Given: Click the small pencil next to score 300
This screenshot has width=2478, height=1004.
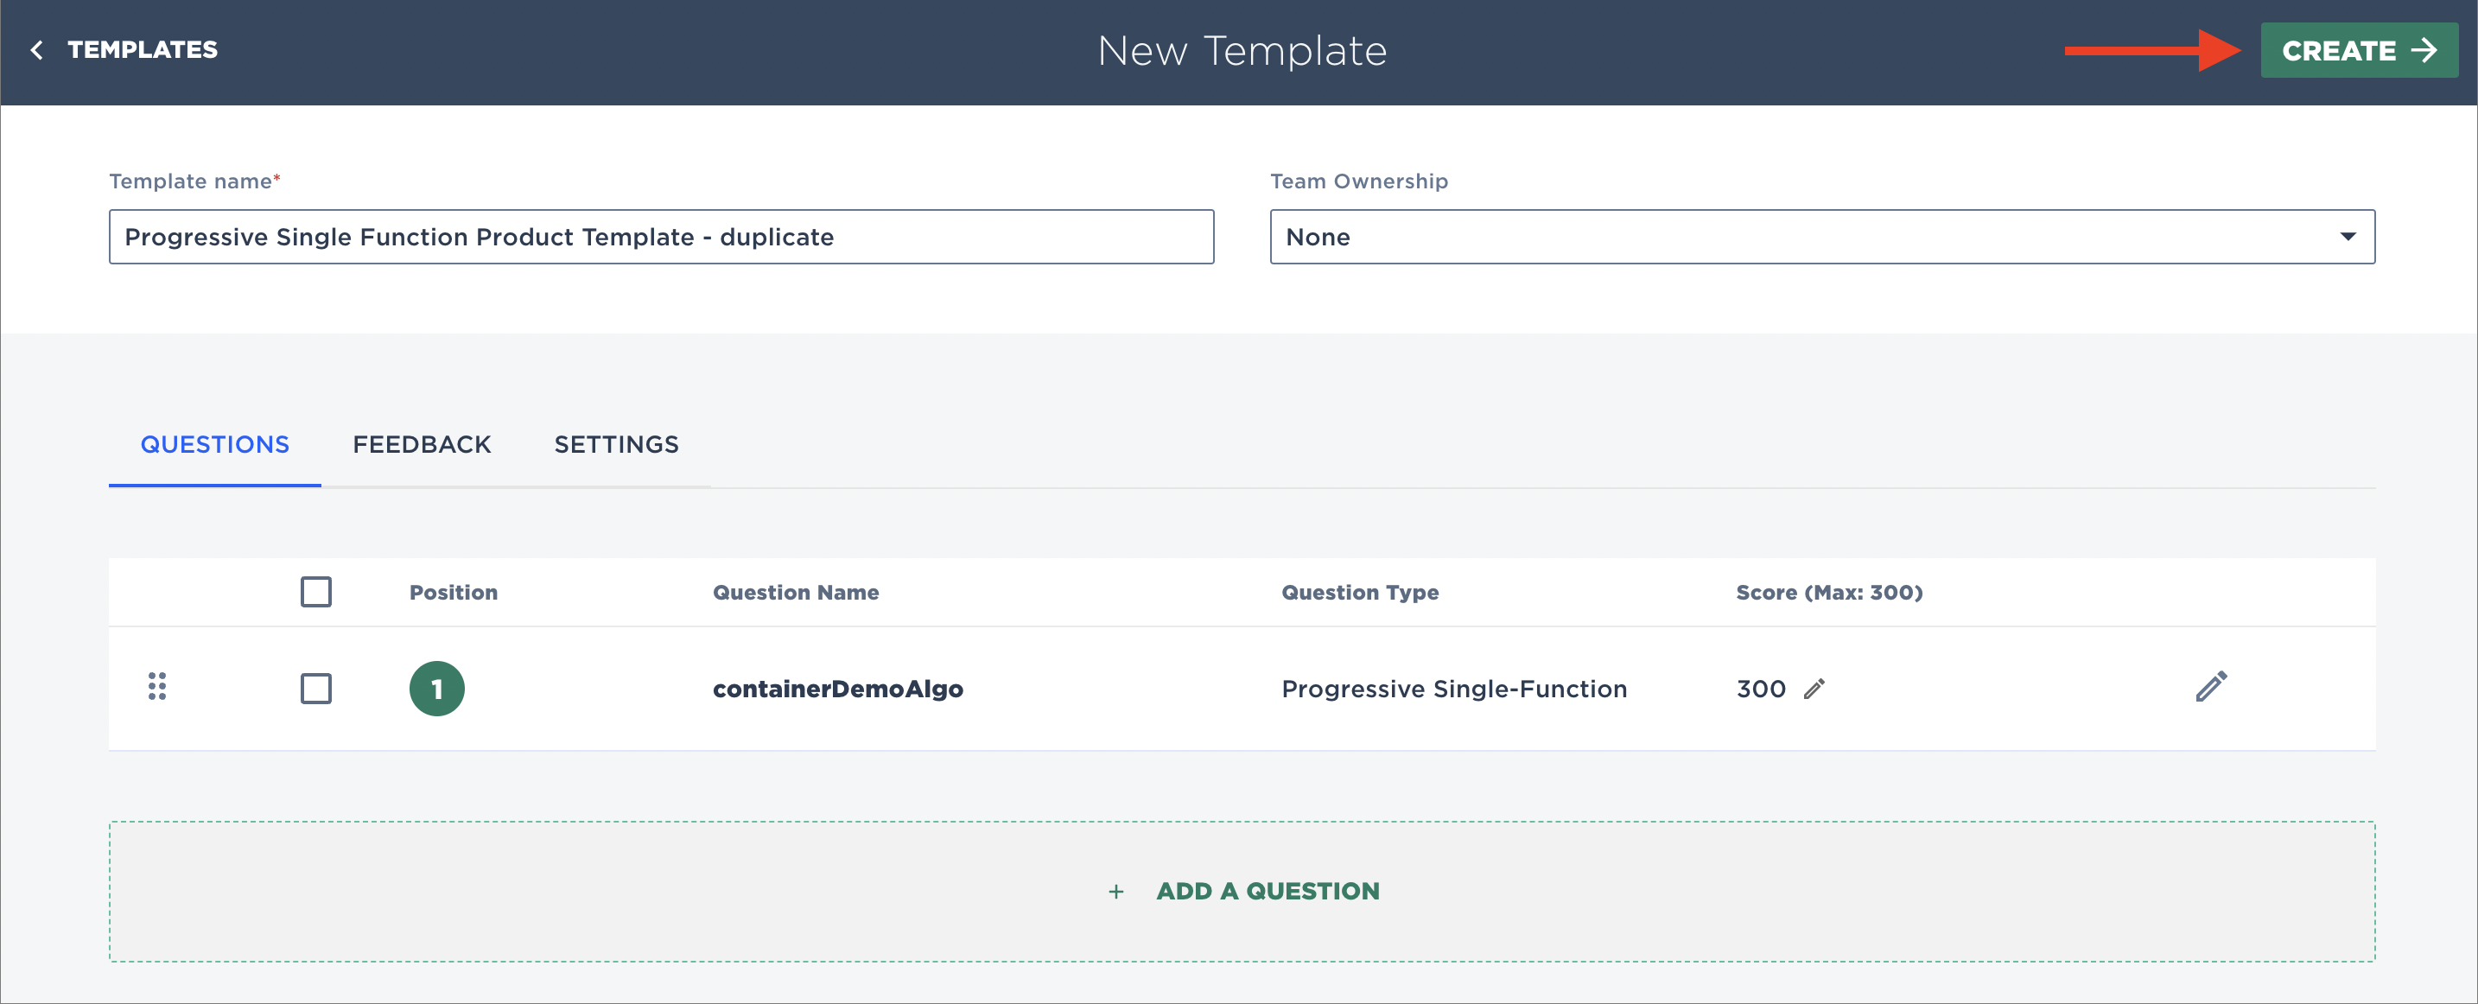Looking at the screenshot, I should coord(1814,689).
